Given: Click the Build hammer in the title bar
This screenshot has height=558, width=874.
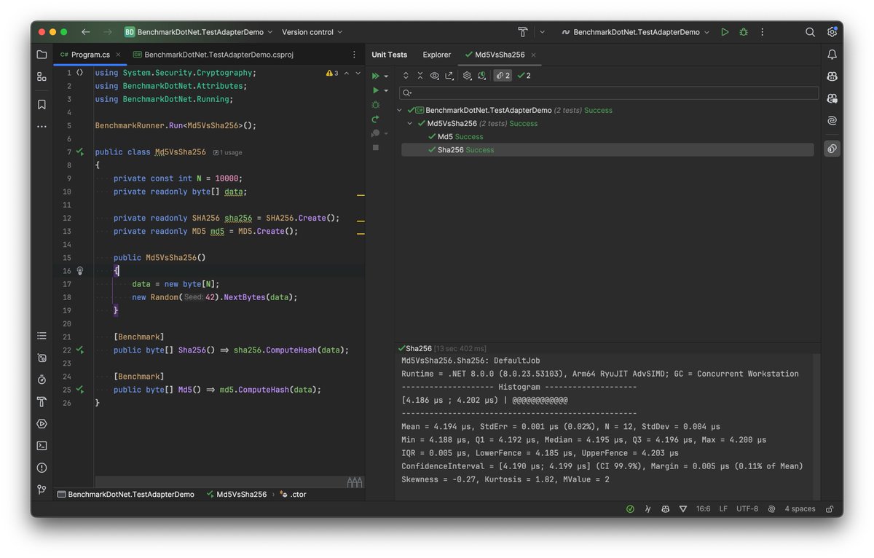Looking at the screenshot, I should pyautogui.click(x=522, y=32).
